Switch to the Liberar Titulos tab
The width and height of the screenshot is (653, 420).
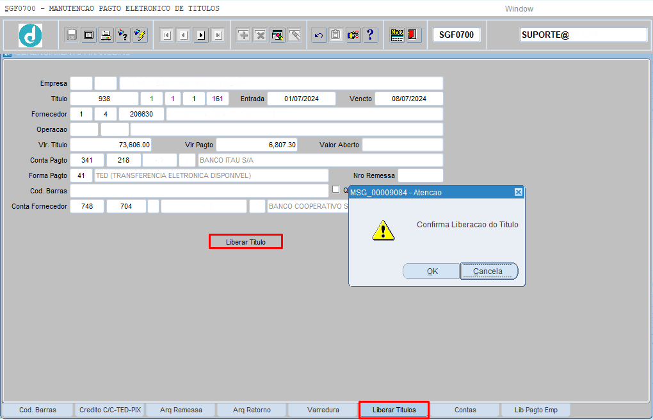pyautogui.click(x=394, y=410)
